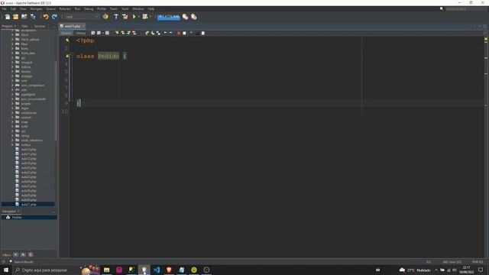Viewport: 489px width, 275px height.
Task: Expand the session folder
Action: (x=12, y=117)
